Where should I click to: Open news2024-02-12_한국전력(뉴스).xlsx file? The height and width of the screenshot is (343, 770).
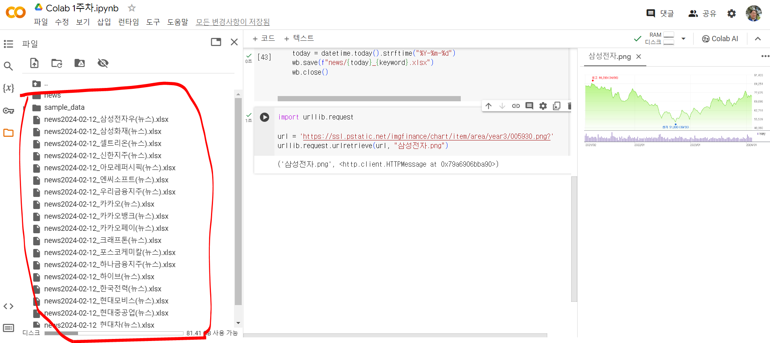[x=103, y=289]
